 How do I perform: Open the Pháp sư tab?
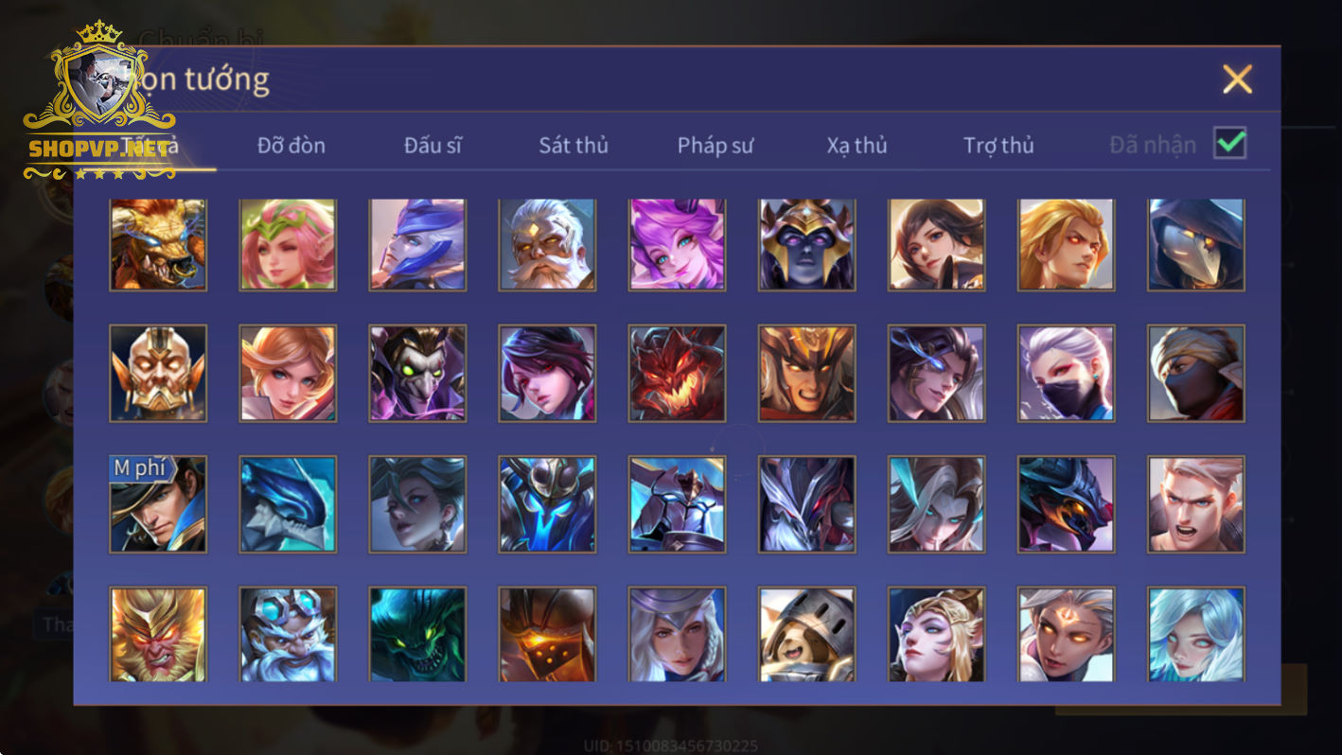click(715, 146)
